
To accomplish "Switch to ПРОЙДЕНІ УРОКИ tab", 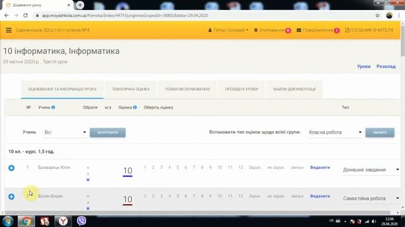I will click(x=242, y=89).
